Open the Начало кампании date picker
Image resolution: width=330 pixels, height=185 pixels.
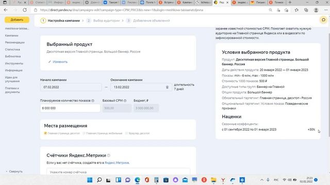(x=71, y=87)
